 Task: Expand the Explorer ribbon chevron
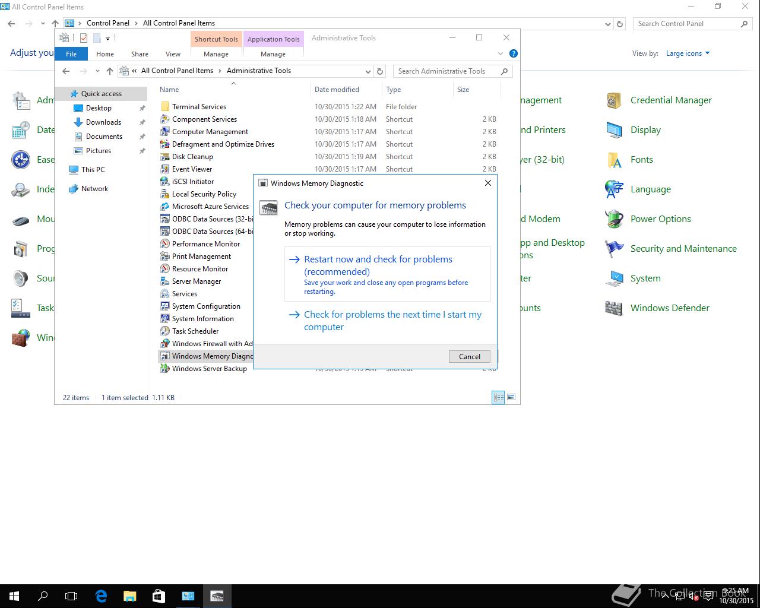[x=501, y=53]
